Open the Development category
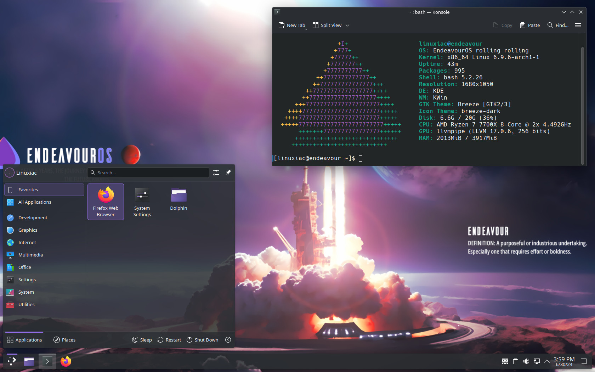595x372 pixels. 44,218
